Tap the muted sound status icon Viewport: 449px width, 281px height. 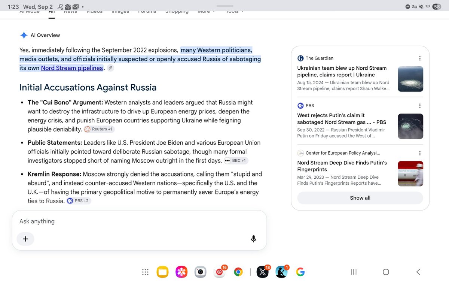pos(421,7)
